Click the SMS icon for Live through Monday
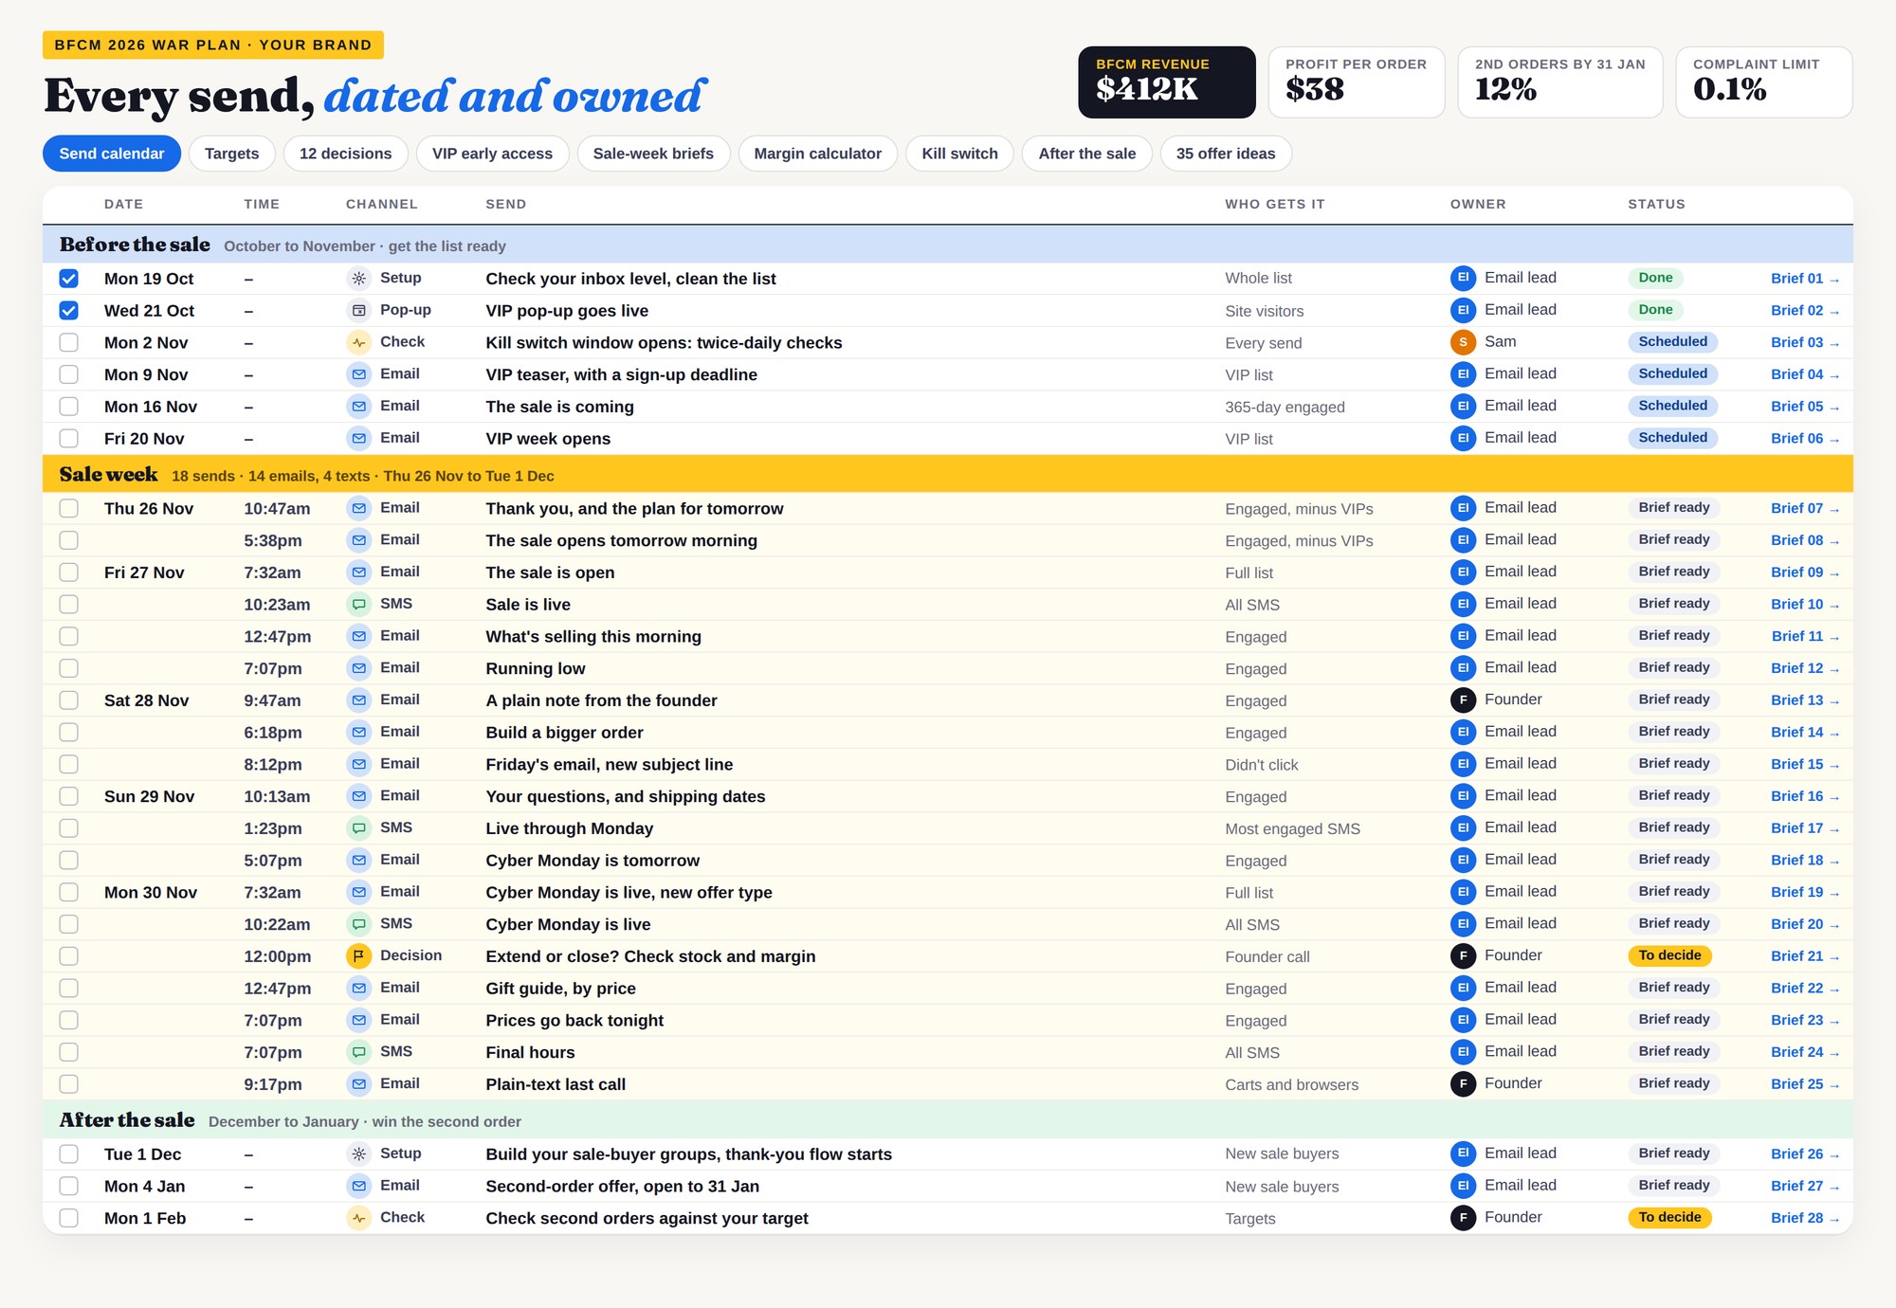Image resolution: width=1896 pixels, height=1308 pixels. click(358, 828)
